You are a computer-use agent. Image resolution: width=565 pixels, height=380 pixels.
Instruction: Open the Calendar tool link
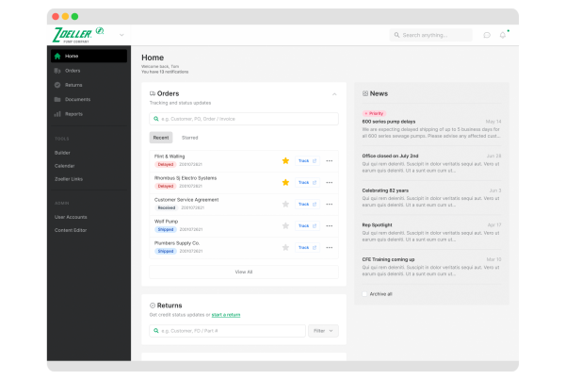click(64, 166)
